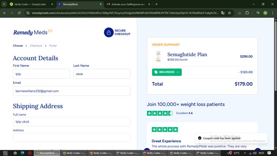Open the translate page icon
The image size is (277, 156).
tap(223, 13)
